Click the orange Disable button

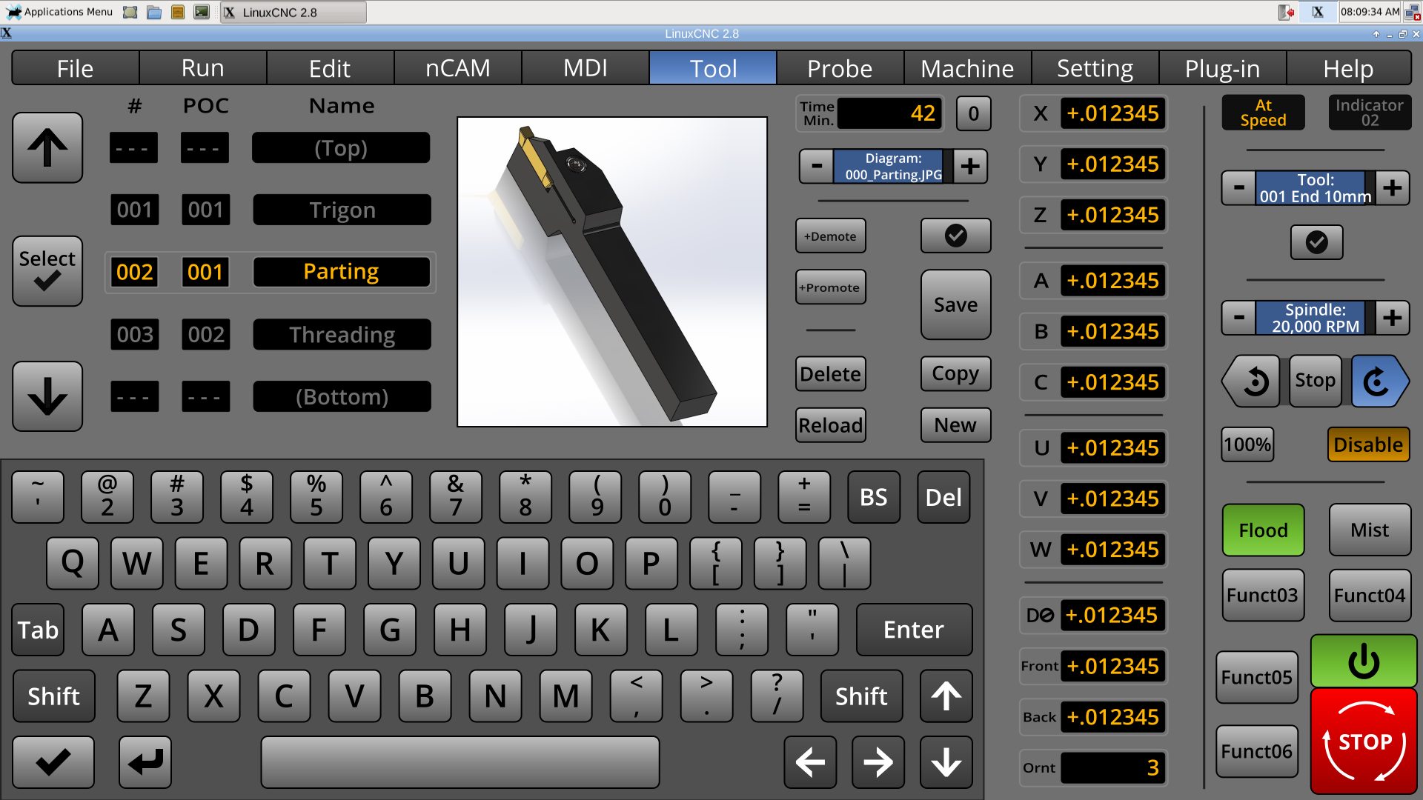pos(1368,444)
